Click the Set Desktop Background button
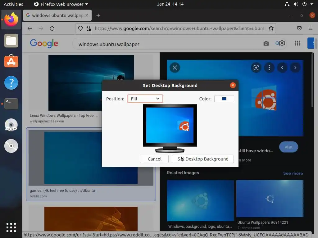The image size is (318, 238). (202, 159)
